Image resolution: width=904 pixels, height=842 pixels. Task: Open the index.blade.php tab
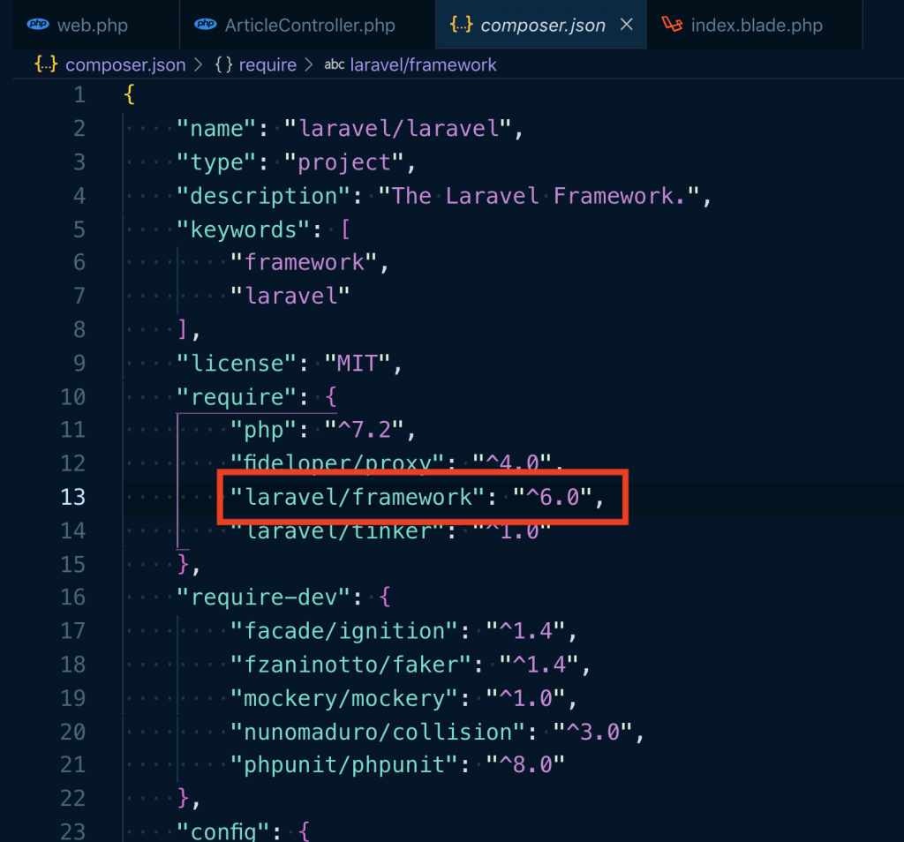pos(755,25)
